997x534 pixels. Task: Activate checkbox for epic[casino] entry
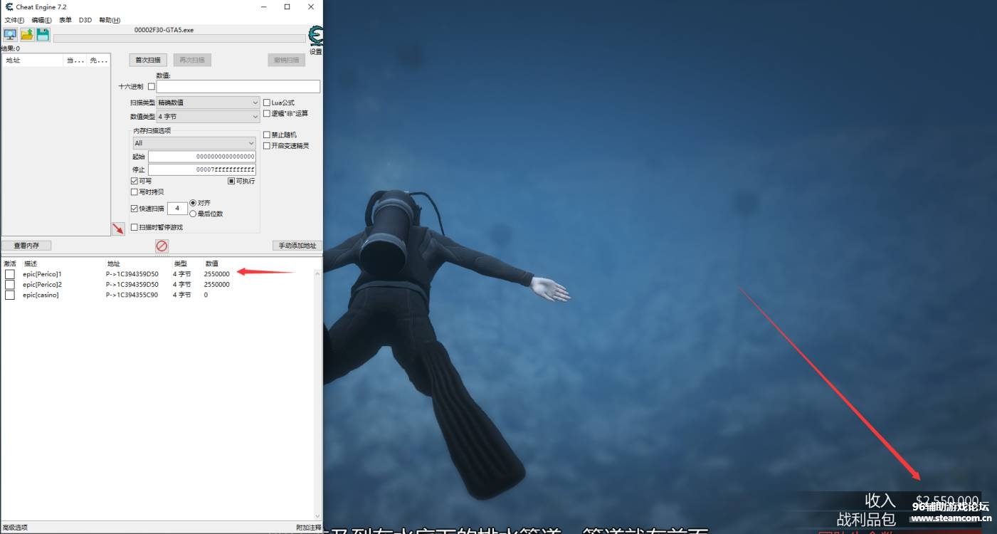point(10,295)
